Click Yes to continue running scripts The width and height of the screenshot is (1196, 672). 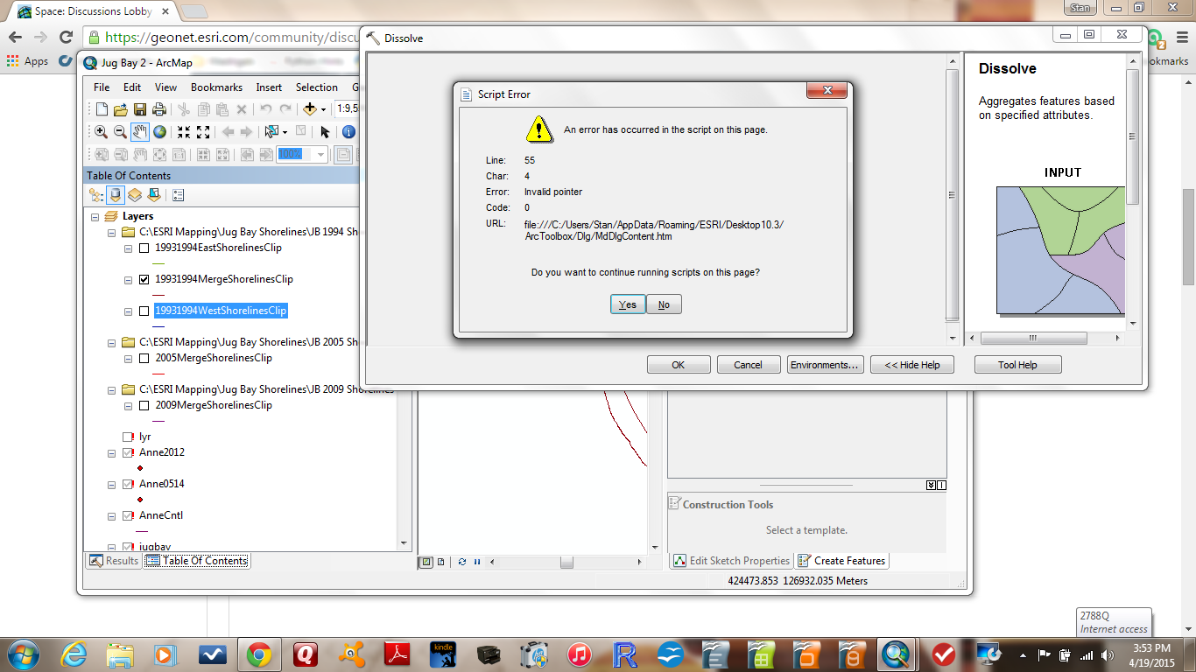pos(628,304)
